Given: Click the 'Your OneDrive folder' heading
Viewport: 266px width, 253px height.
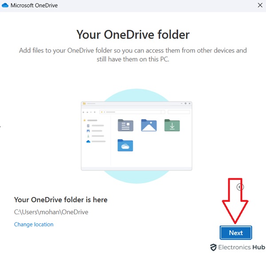Looking at the screenshot, I should tap(133, 35).
